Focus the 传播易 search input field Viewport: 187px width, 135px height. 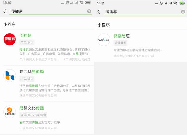click(48, 11)
